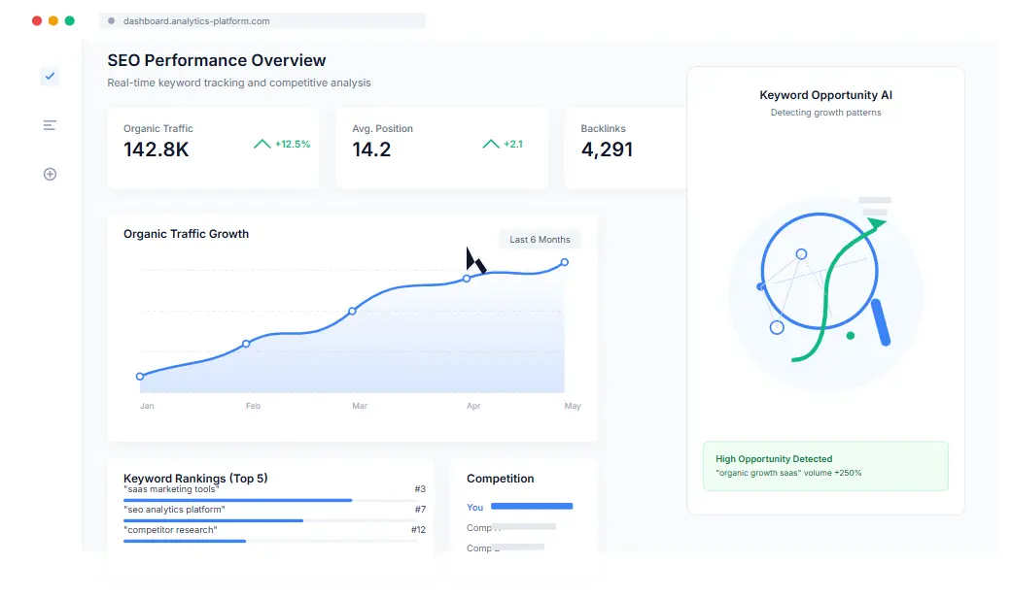Select the Mar data point on the chart
The height and width of the screenshot is (598, 1012).
click(x=352, y=312)
